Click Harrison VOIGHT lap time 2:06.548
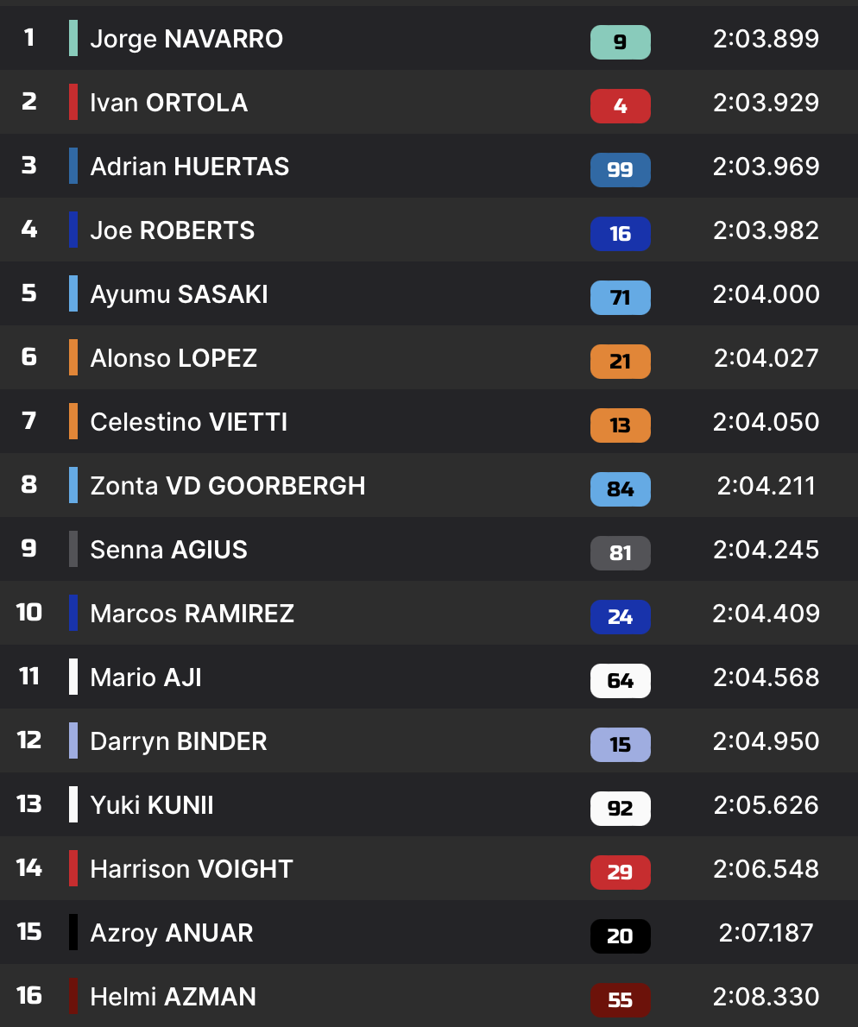The height and width of the screenshot is (1027, 858). pyautogui.click(x=766, y=869)
